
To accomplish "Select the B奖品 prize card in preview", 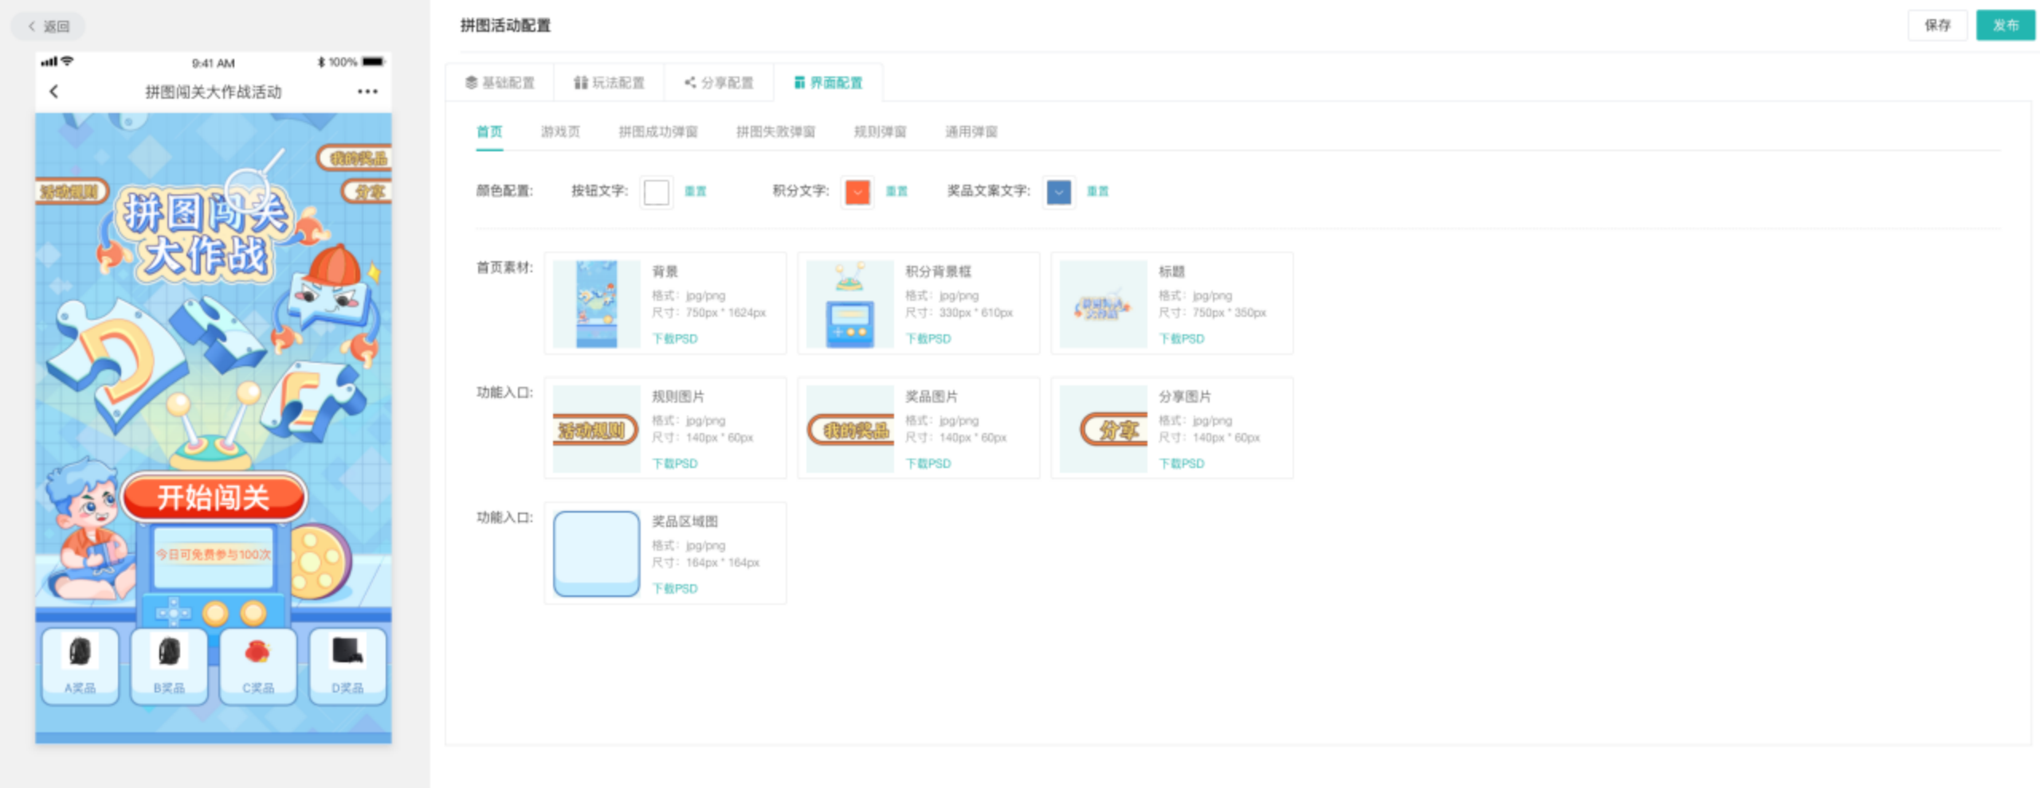I will (169, 665).
